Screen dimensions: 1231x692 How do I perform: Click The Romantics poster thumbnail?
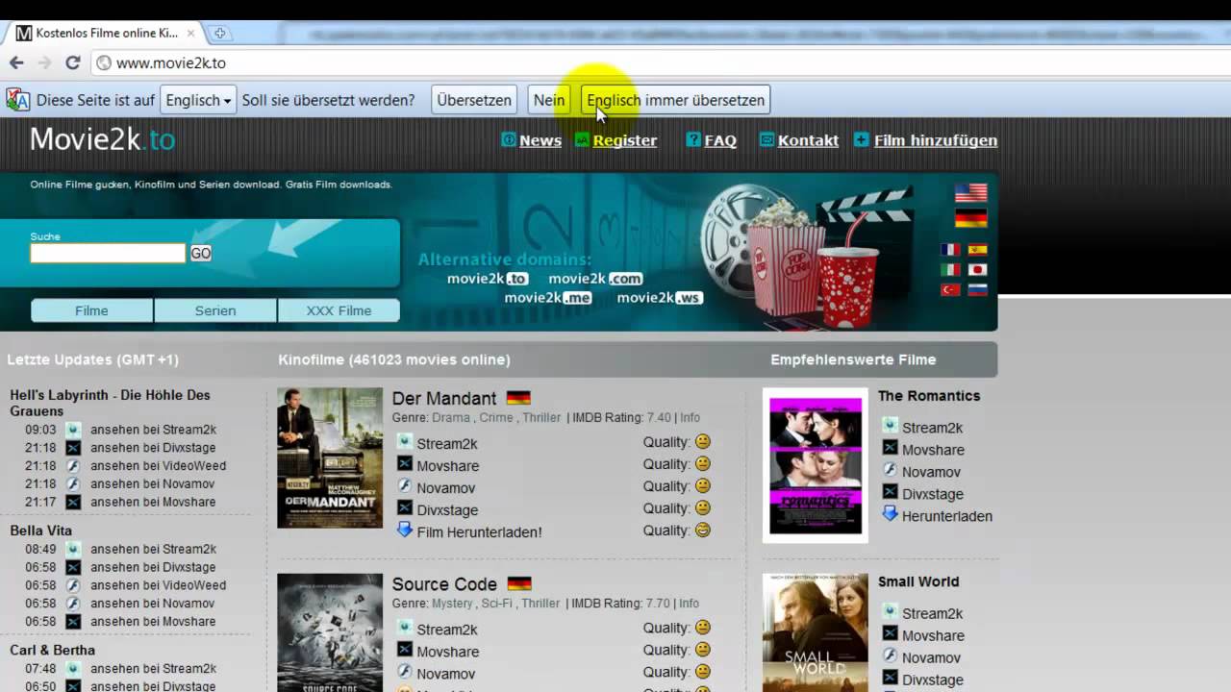(816, 465)
